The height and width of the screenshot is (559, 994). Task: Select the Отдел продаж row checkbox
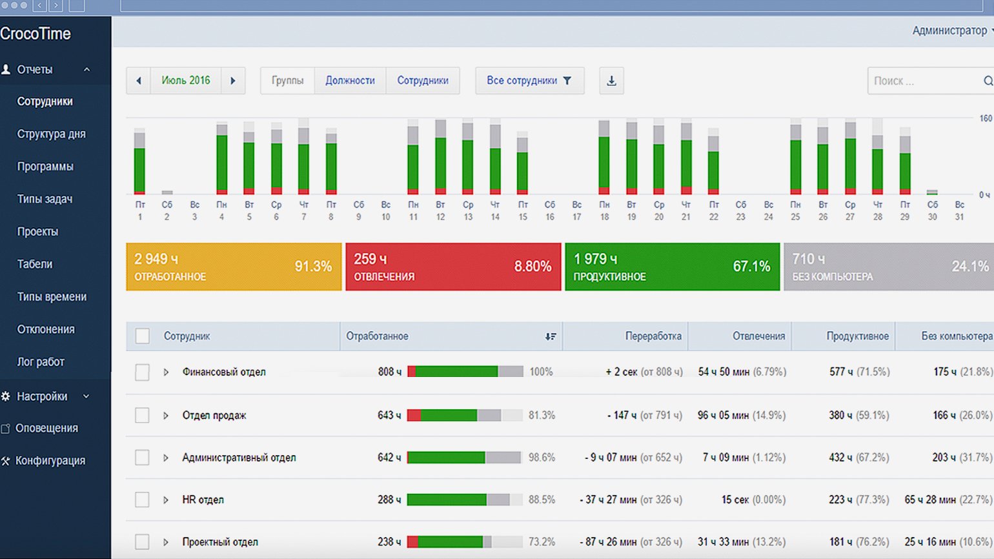coord(142,415)
